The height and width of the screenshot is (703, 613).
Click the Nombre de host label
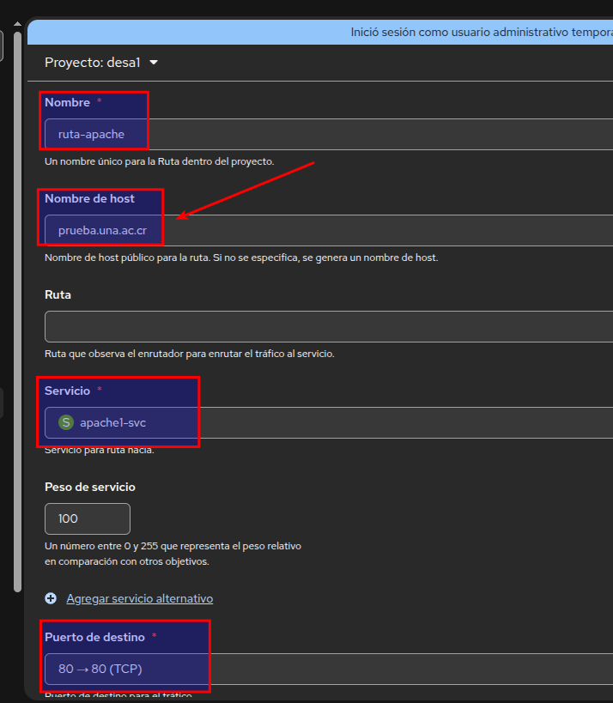point(89,198)
